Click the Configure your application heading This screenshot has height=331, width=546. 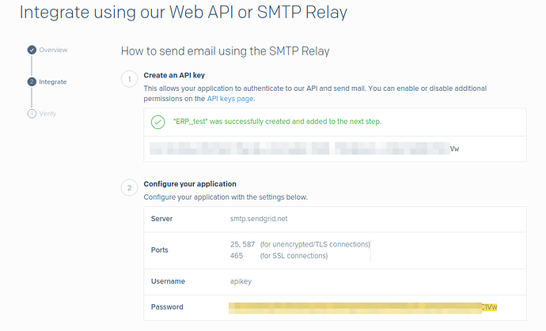(x=190, y=184)
